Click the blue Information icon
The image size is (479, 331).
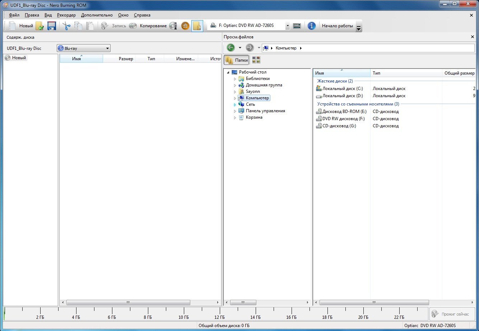tap(311, 26)
